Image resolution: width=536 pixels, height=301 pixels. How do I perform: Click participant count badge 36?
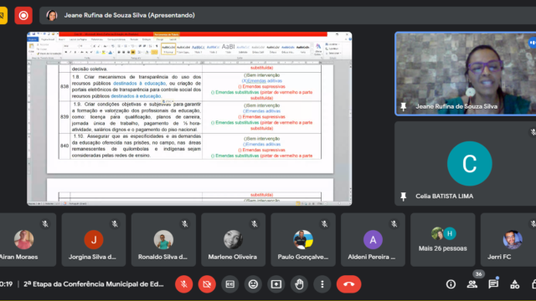[478, 274]
